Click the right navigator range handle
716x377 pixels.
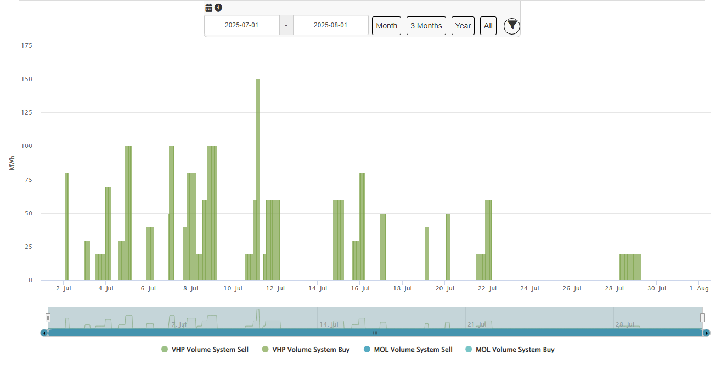pyautogui.click(x=702, y=318)
